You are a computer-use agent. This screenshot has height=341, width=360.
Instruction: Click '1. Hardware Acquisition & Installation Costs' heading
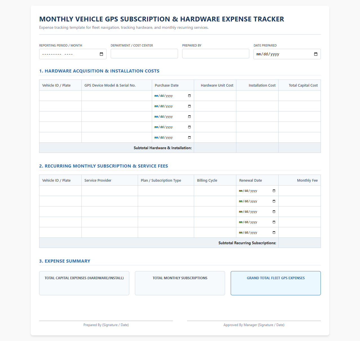pos(99,71)
